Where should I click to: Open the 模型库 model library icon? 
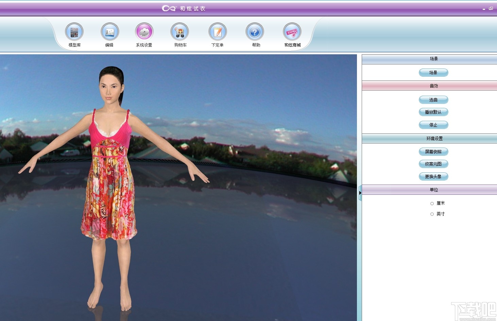click(x=74, y=32)
